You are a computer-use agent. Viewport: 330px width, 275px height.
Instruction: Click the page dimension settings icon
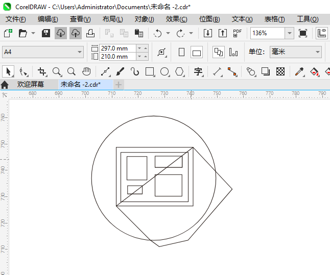(161, 52)
